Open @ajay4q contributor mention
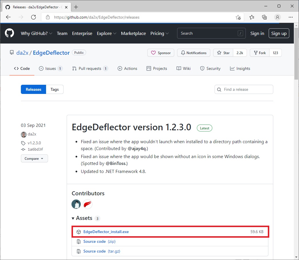The width and height of the screenshot is (299, 260). coord(137,149)
